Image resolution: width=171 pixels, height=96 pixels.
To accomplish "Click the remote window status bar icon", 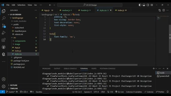I will click(2, 92).
